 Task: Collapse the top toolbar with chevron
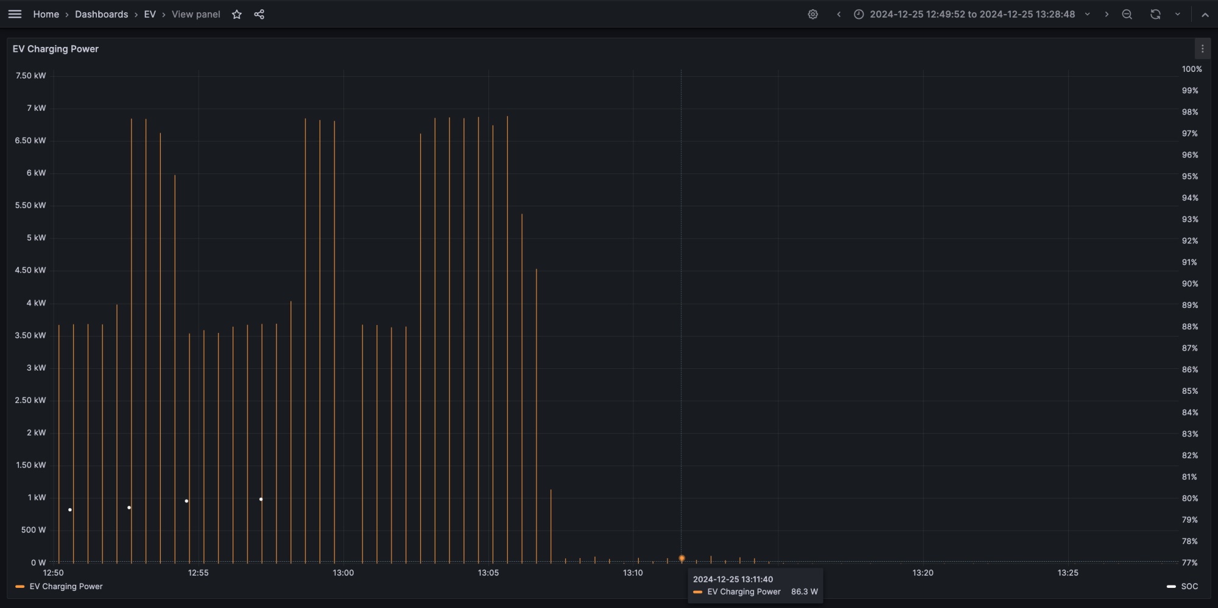pos(1205,15)
